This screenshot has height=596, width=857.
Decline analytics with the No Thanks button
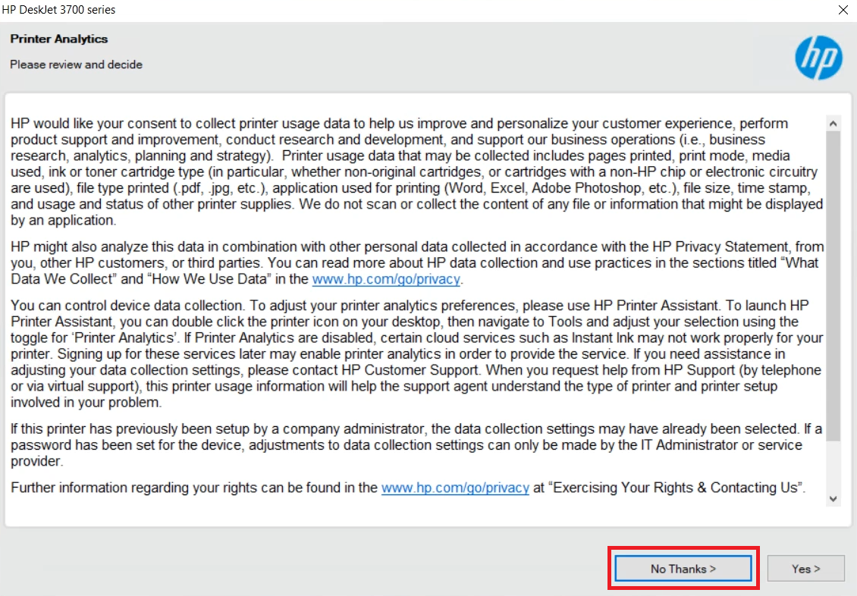[x=683, y=569]
